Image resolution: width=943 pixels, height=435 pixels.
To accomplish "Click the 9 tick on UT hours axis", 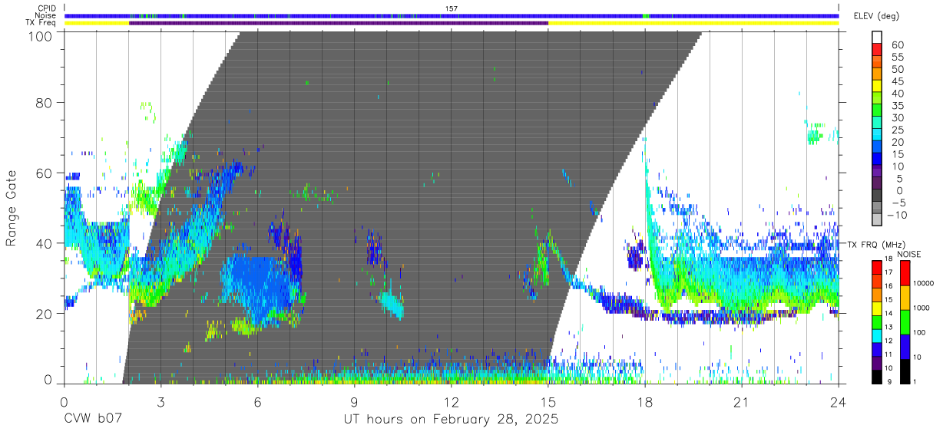I will coord(355,400).
